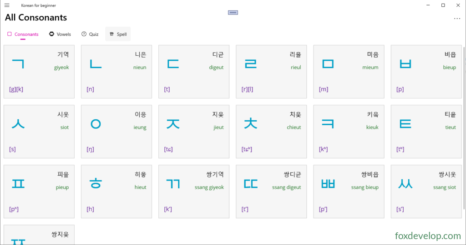The image size is (466, 245).
Task: Open the three-dot more options menu
Action: pos(457,19)
